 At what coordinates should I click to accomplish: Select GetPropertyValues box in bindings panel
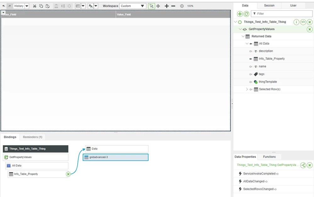pos(36,157)
